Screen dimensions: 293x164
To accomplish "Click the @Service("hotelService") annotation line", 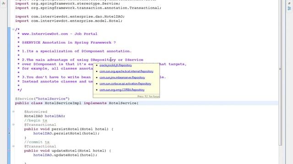I will [42, 99].
